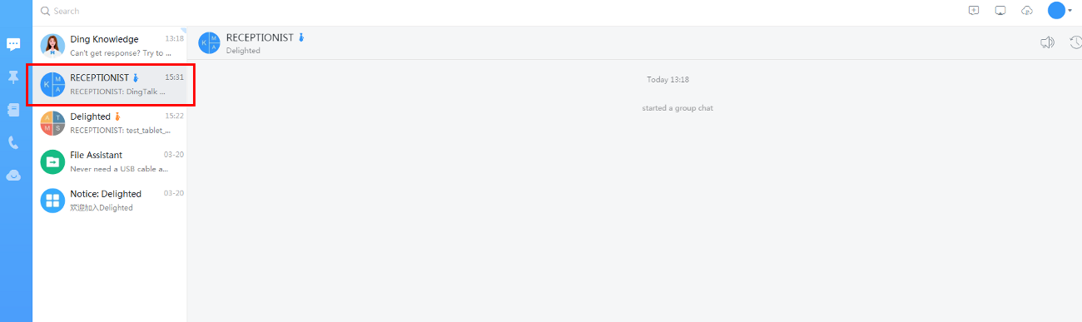This screenshot has height=322, width=1082.
Task: Open the Ding Drive cloud icon in sidebar
Action: (13, 176)
